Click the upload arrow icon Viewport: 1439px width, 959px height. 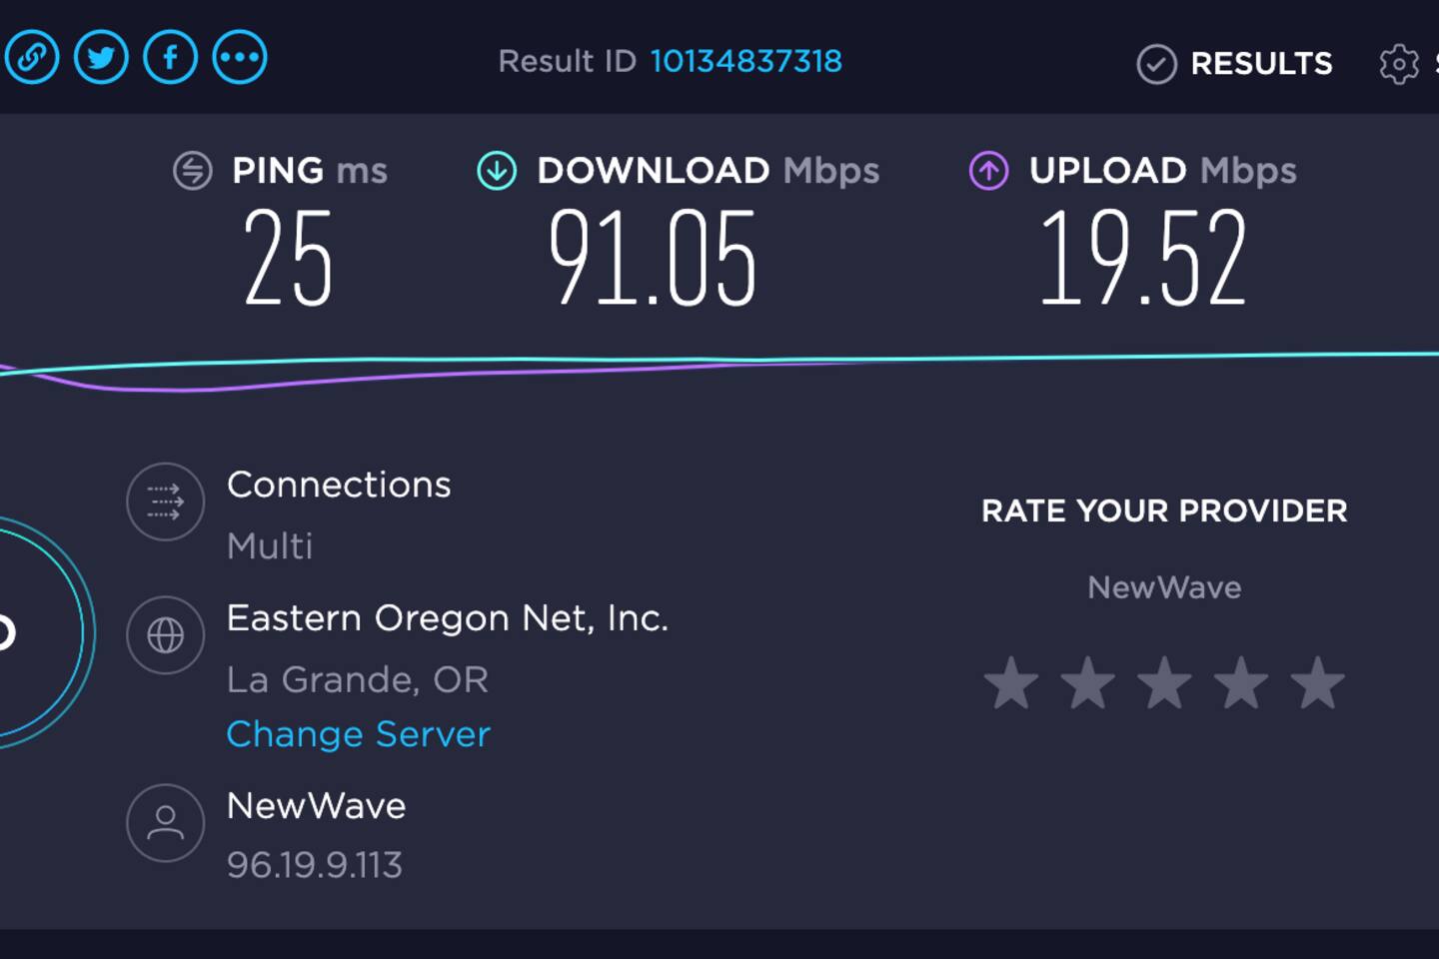point(989,171)
